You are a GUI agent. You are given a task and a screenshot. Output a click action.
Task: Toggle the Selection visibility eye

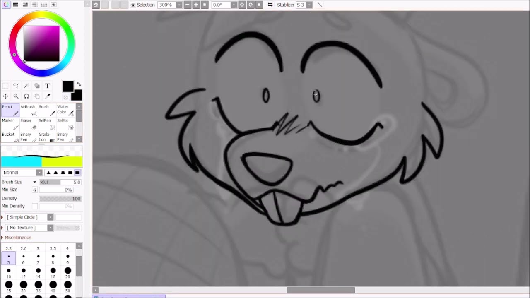point(133,5)
